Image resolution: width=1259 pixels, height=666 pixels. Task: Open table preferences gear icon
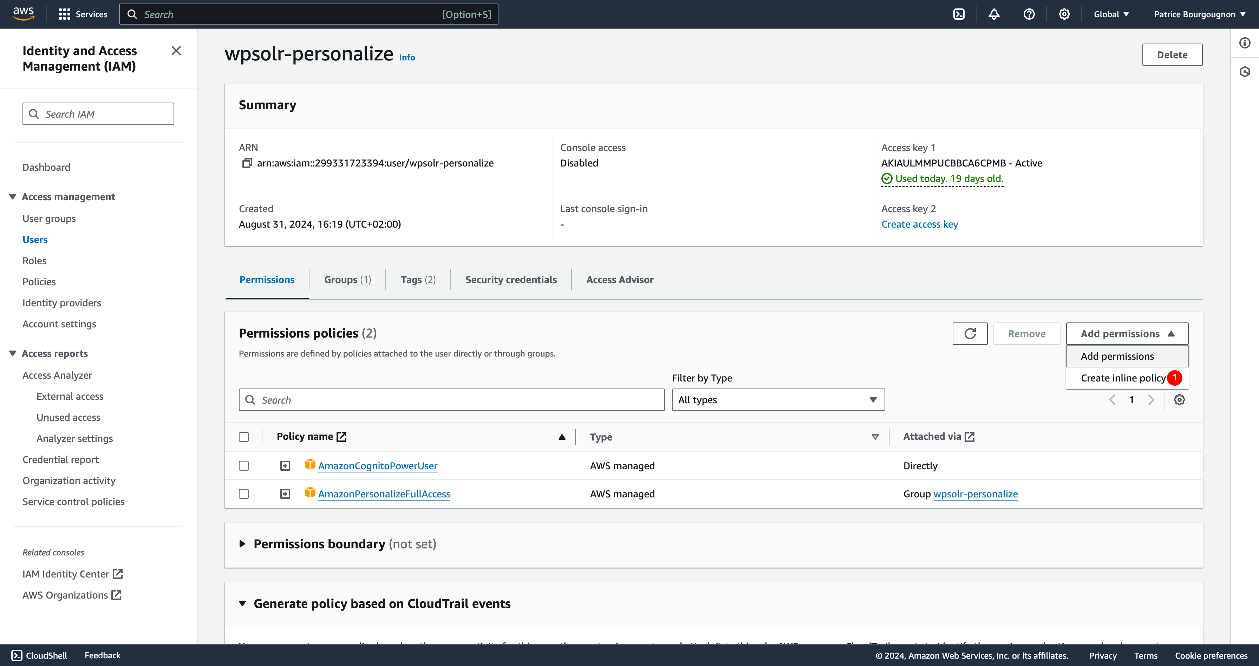[x=1179, y=400]
